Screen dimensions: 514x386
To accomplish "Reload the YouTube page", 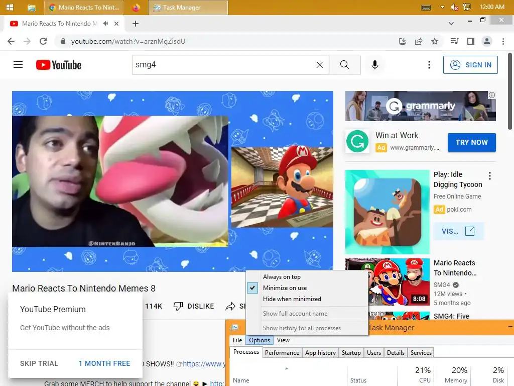I will (43, 41).
